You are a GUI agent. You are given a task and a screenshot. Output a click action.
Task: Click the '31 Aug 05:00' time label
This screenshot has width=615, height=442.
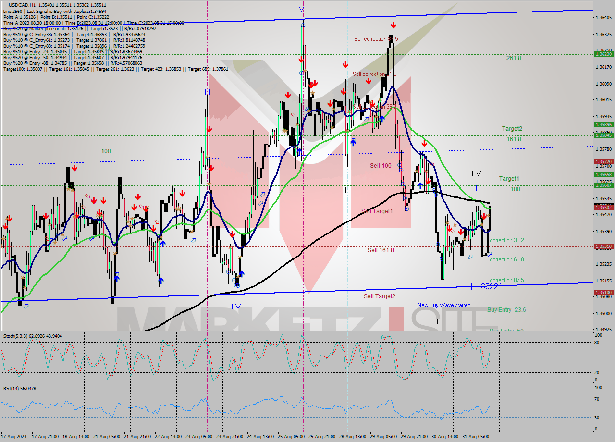pyautogui.click(x=475, y=437)
